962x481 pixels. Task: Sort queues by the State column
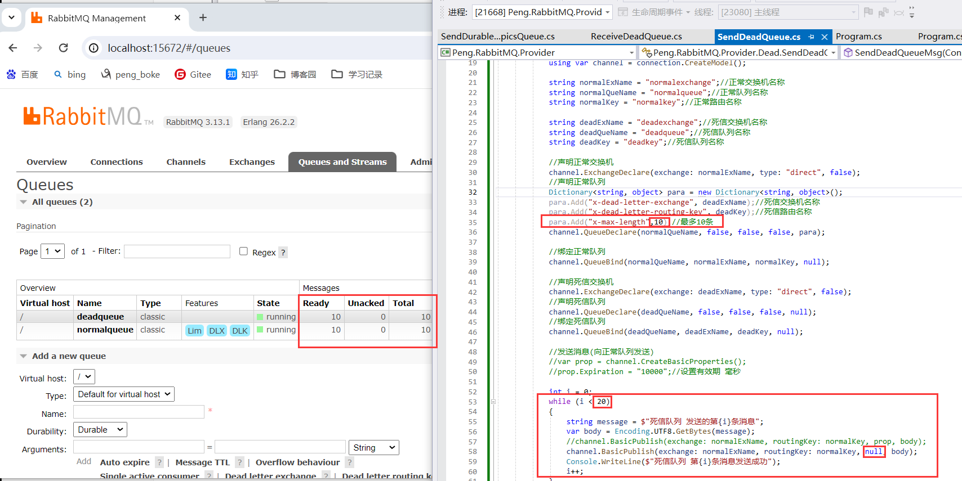pyautogui.click(x=268, y=303)
